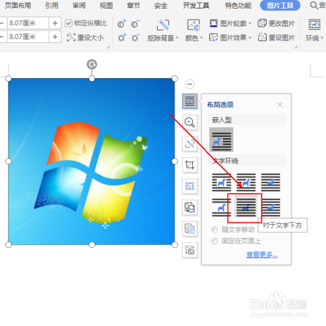Open the picture style group dialog launcher
Viewport: 326px width, 326px height.
(x=295, y=47)
